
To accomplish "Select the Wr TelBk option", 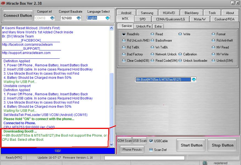I will coord(152,47).
